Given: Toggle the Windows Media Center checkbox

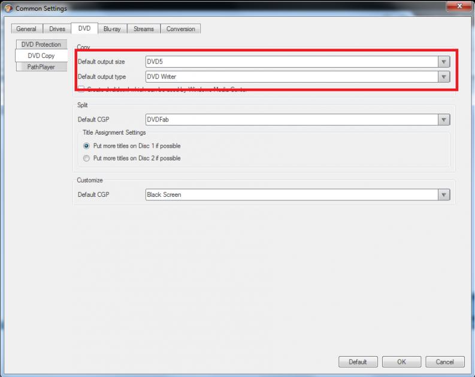Looking at the screenshot, I should pyautogui.click(x=81, y=89).
